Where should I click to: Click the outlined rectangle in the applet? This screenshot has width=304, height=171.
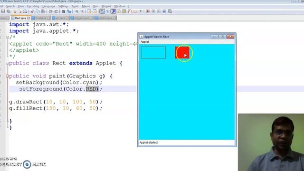(153, 53)
